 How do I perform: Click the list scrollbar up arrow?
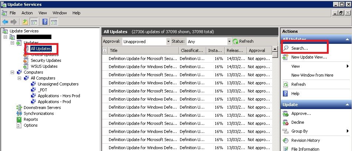pyautogui.click(x=275, y=49)
